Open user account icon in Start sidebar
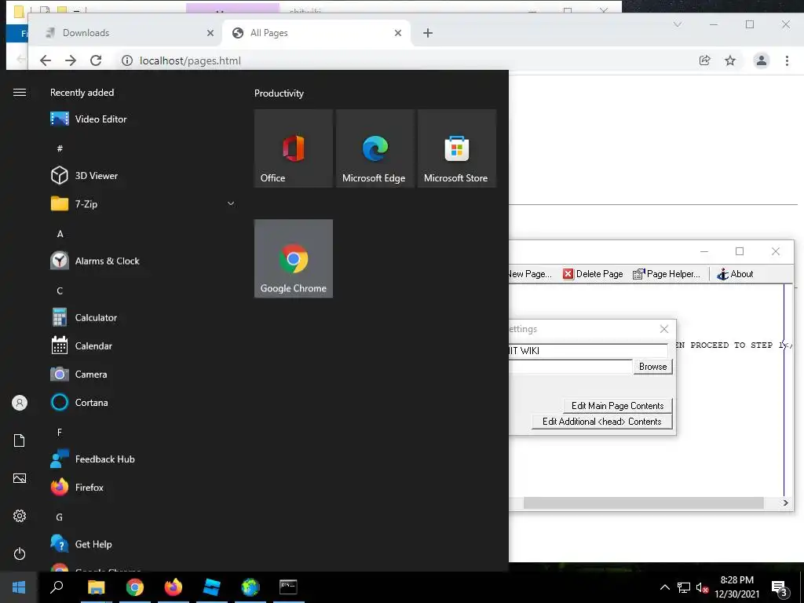Image resolution: width=804 pixels, height=603 pixels. click(x=20, y=403)
